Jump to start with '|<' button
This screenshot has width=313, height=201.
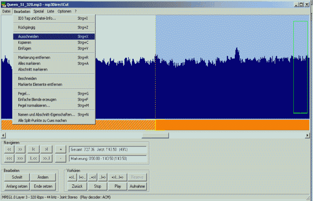[34, 149]
